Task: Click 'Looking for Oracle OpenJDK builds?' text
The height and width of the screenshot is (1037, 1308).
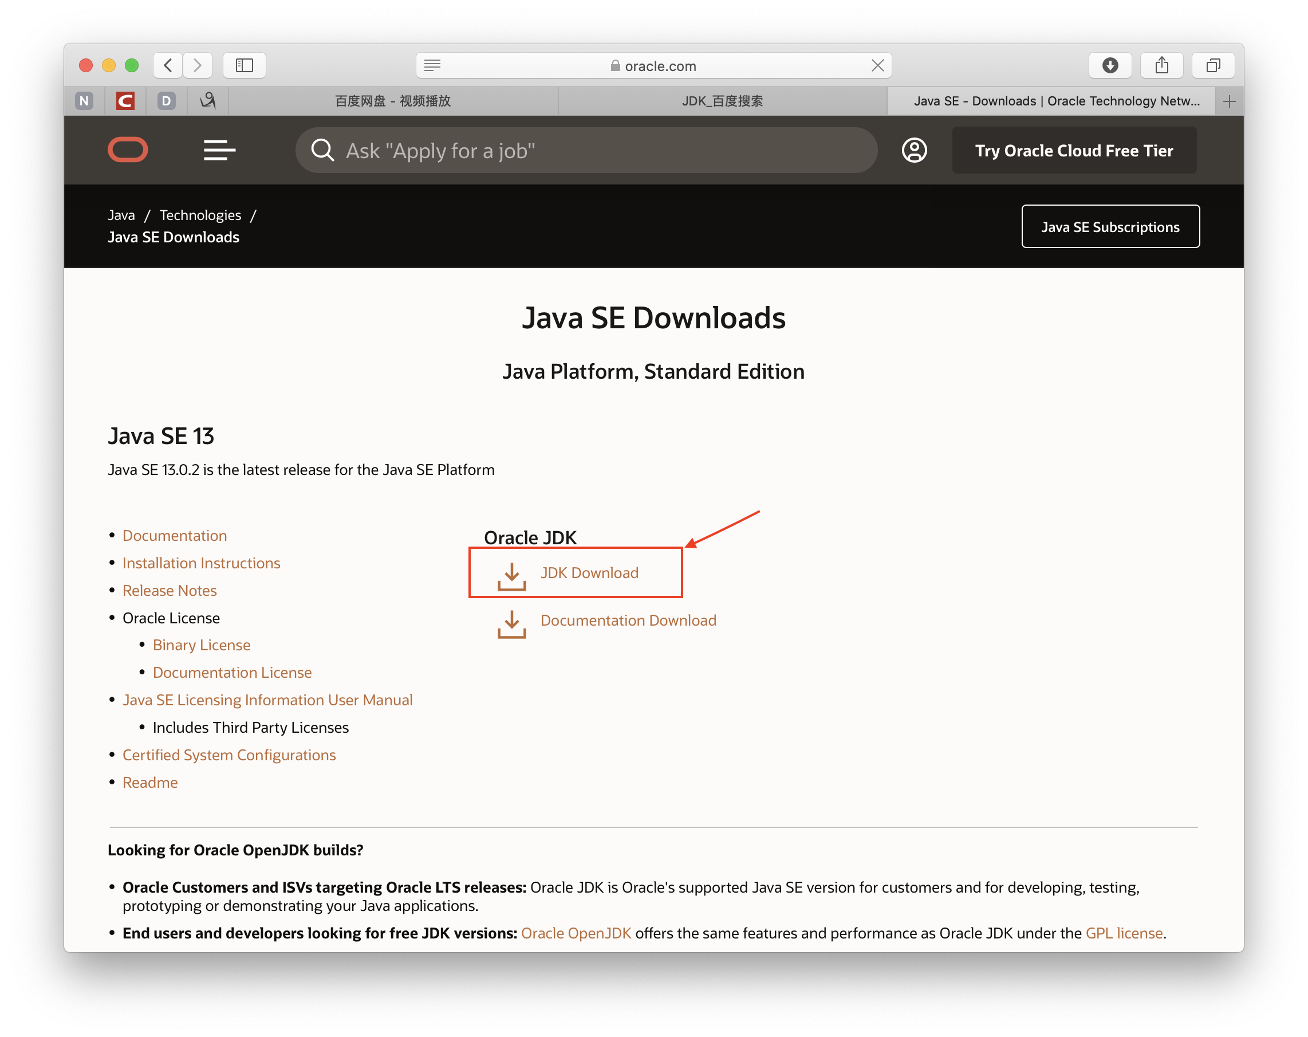Action: pyautogui.click(x=235, y=850)
